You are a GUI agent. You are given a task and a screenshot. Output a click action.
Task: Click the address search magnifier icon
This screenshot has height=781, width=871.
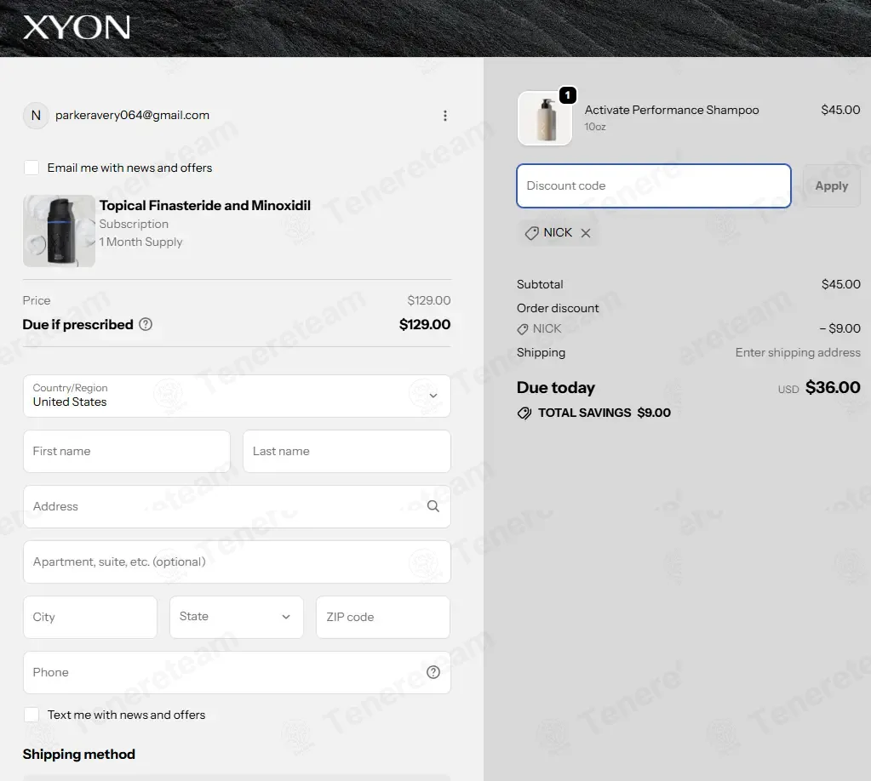[x=433, y=506]
